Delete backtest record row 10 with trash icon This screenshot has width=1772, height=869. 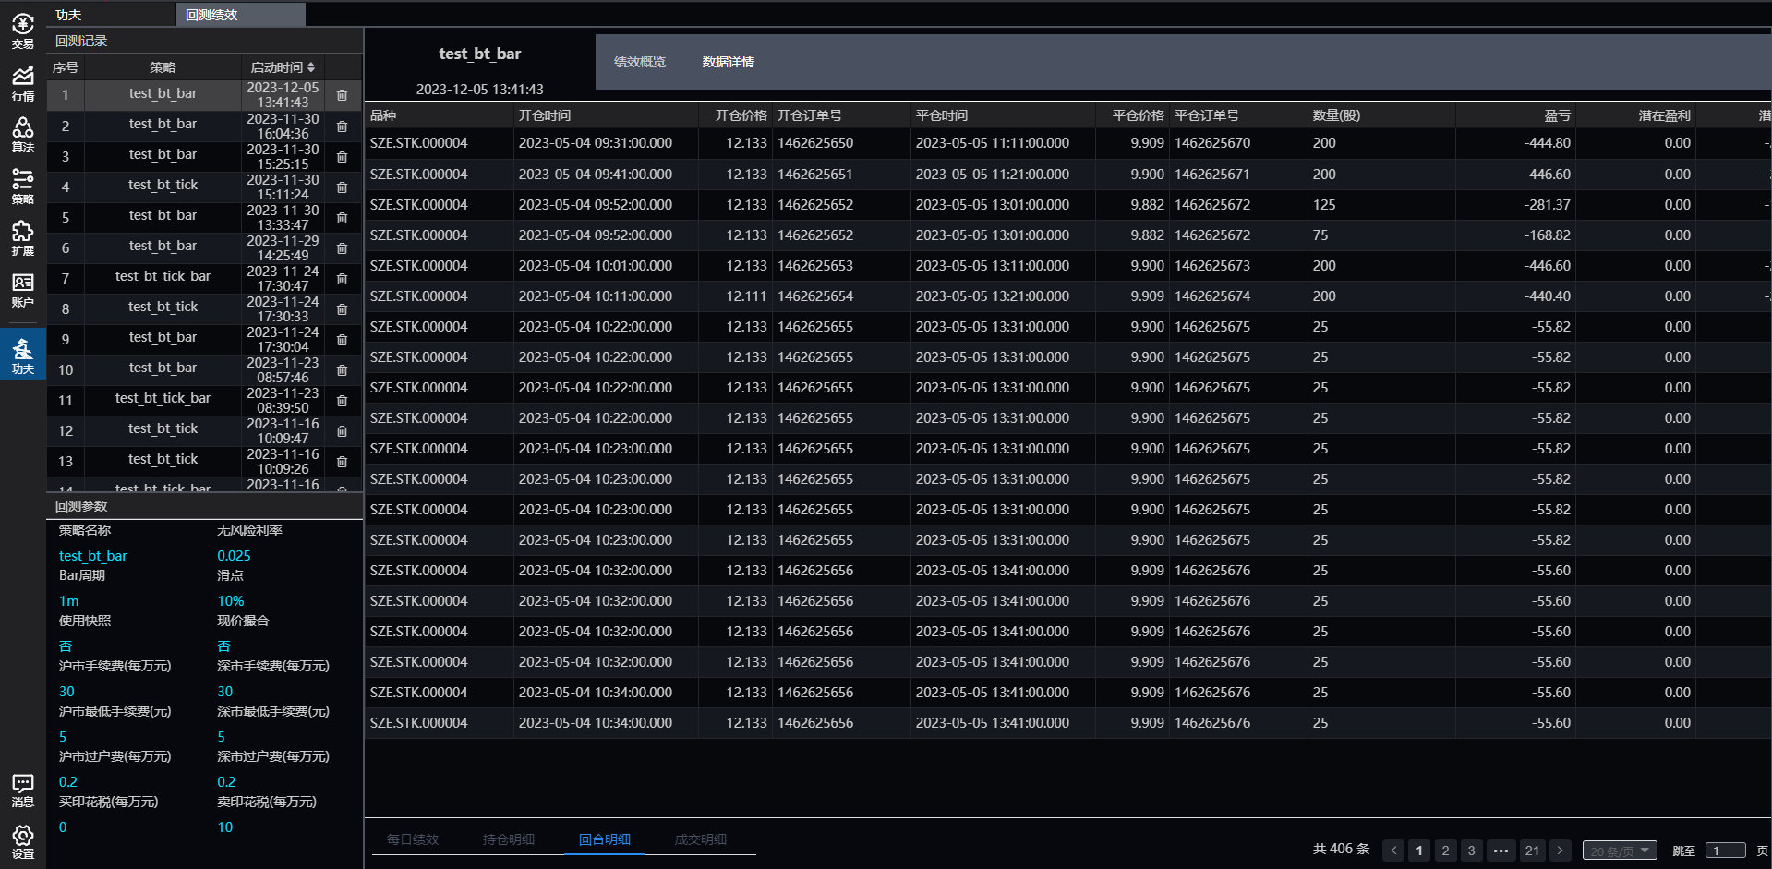[342, 370]
